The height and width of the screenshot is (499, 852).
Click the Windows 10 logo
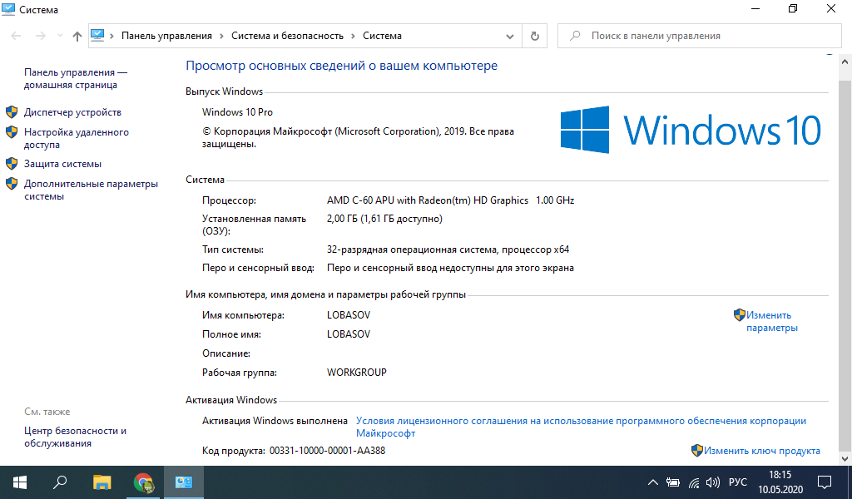(691, 130)
